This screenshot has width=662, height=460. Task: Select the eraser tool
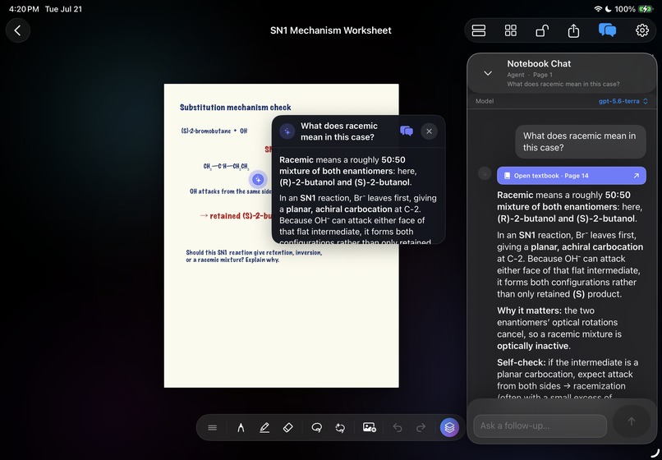coord(287,428)
